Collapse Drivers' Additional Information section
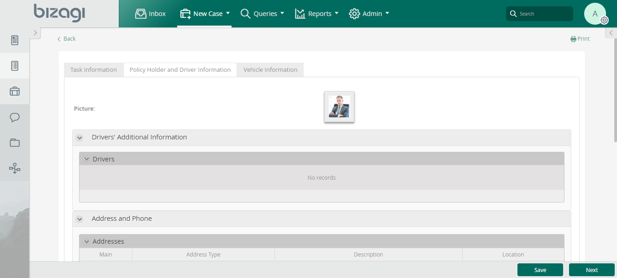 [x=79, y=138]
